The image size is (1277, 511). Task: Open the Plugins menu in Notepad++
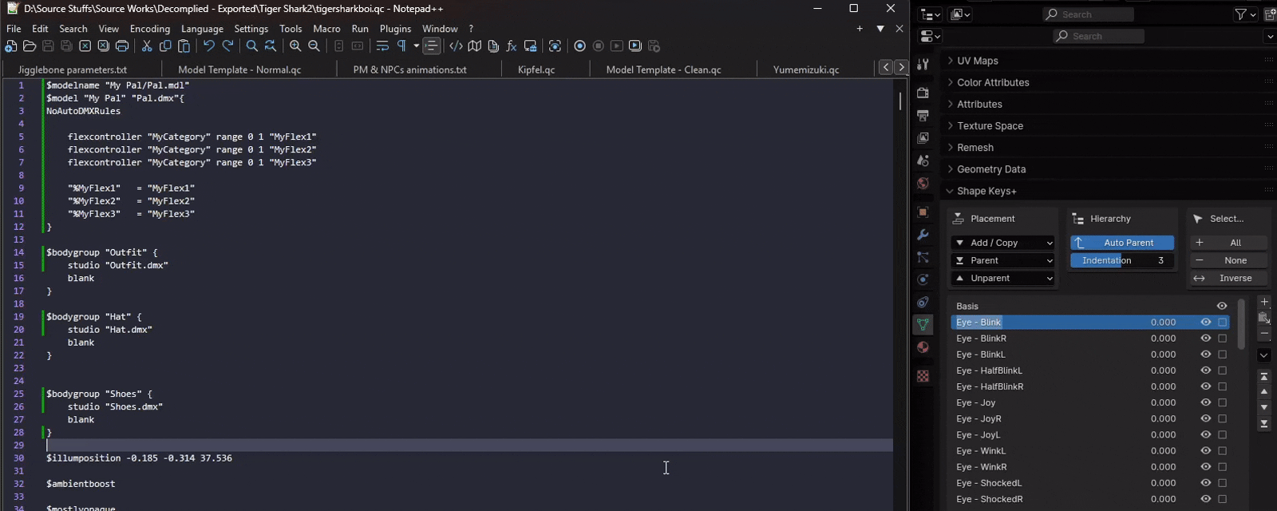coord(395,29)
